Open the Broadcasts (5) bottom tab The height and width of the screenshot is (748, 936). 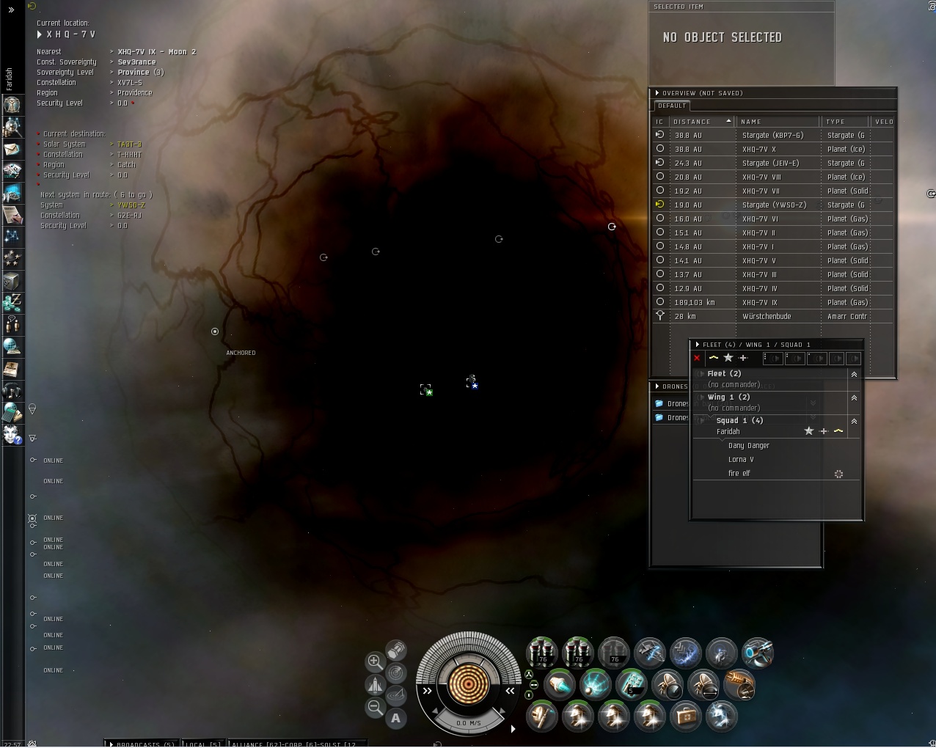click(x=142, y=744)
